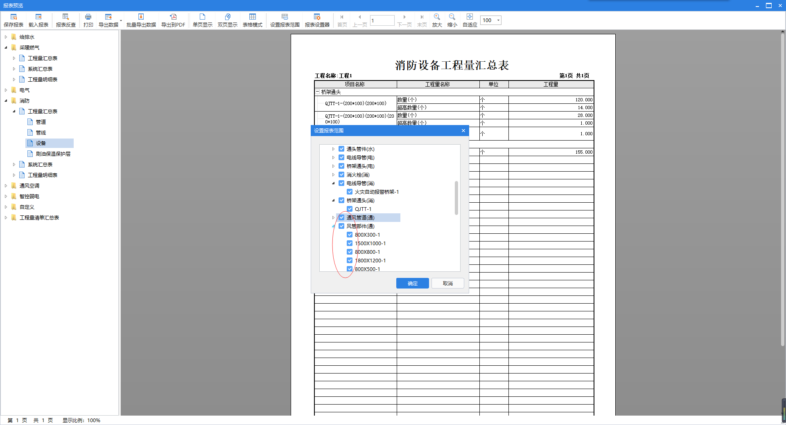Select 工程量明细表 under 采暖燃气
The width and height of the screenshot is (786, 425).
43,79
